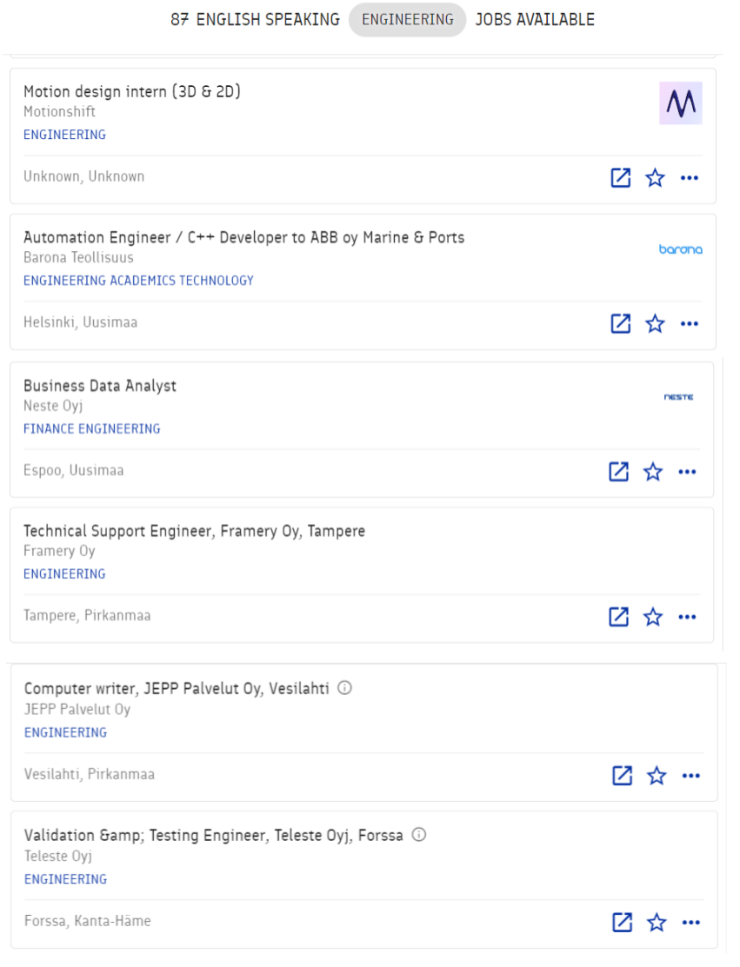Click the Neste company logo
This screenshot has height=967, width=740.
pyautogui.click(x=678, y=397)
